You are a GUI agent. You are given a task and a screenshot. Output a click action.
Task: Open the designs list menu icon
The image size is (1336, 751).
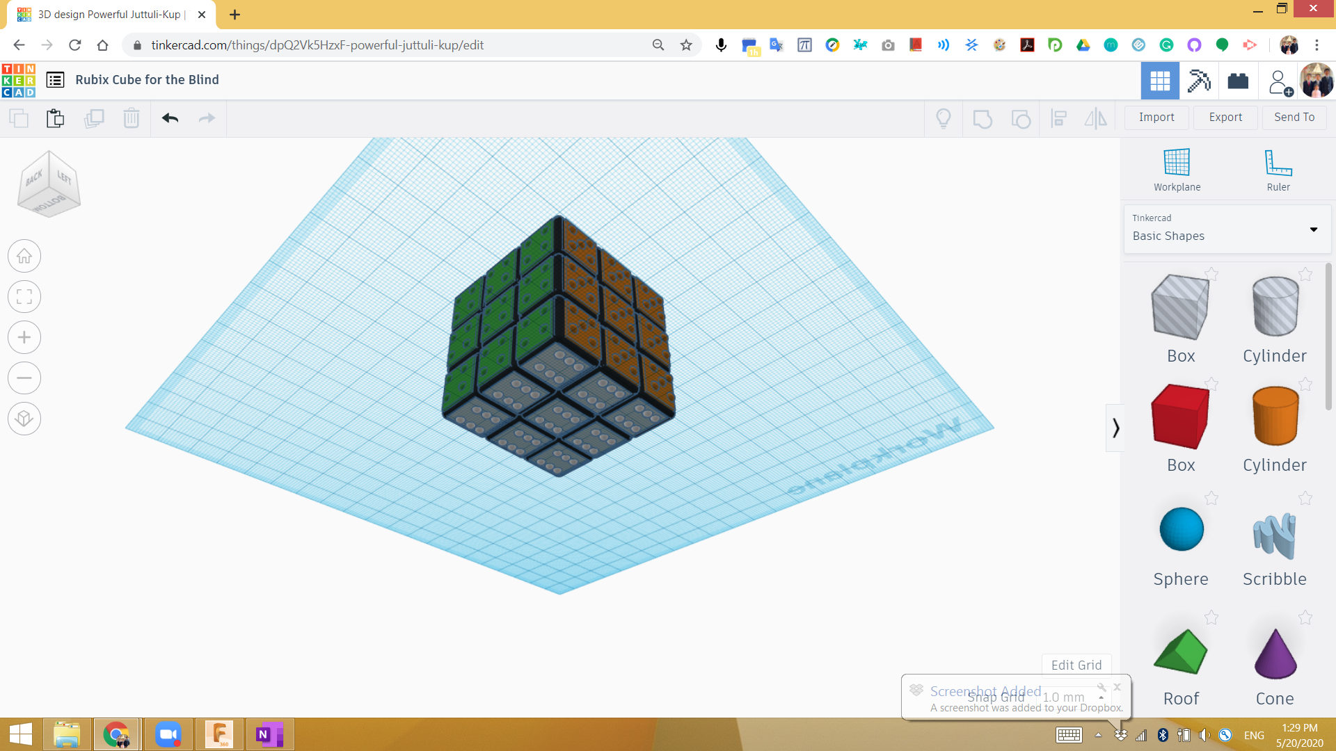pyautogui.click(x=56, y=80)
